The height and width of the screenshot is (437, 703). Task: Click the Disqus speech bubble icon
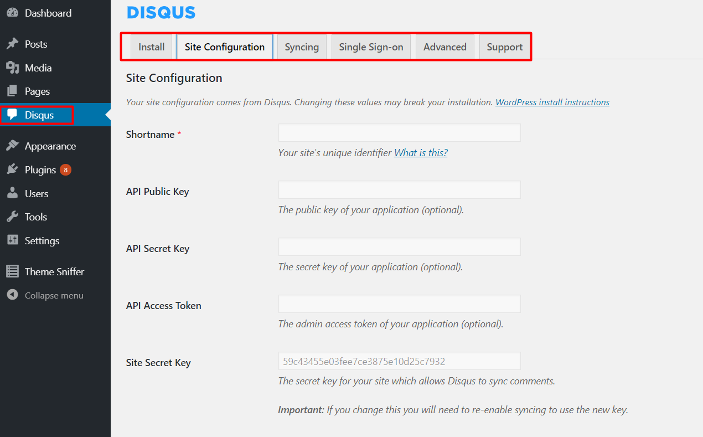point(12,115)
